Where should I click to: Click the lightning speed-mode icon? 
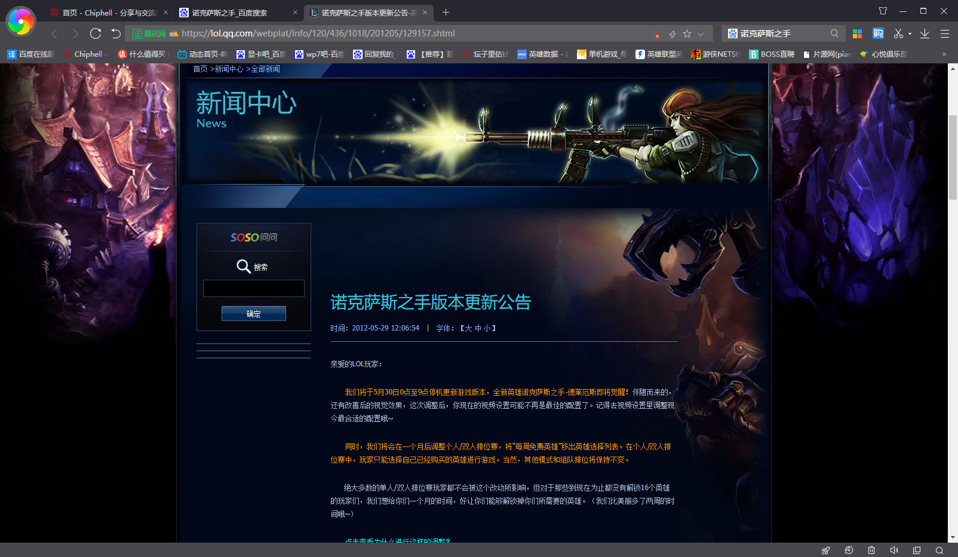[x=673, y=34]
